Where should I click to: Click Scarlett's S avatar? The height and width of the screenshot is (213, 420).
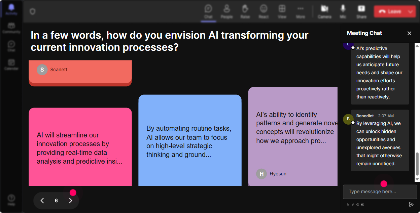tap(42, 70)
